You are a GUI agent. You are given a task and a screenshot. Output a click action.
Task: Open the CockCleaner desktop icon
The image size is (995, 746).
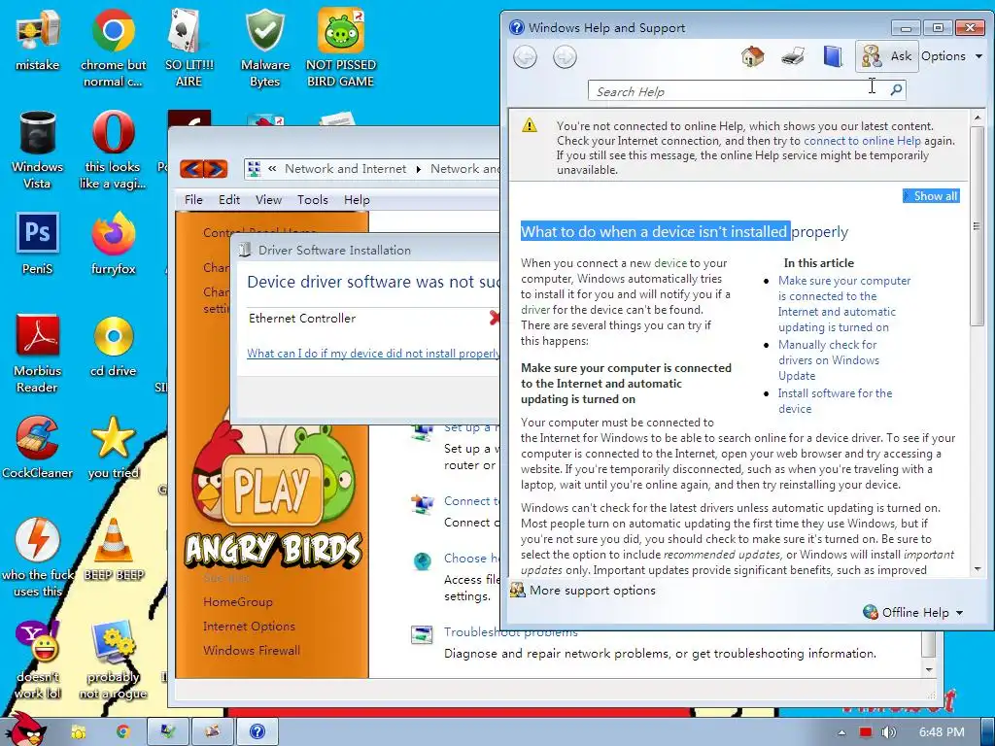tap(38, 448)
